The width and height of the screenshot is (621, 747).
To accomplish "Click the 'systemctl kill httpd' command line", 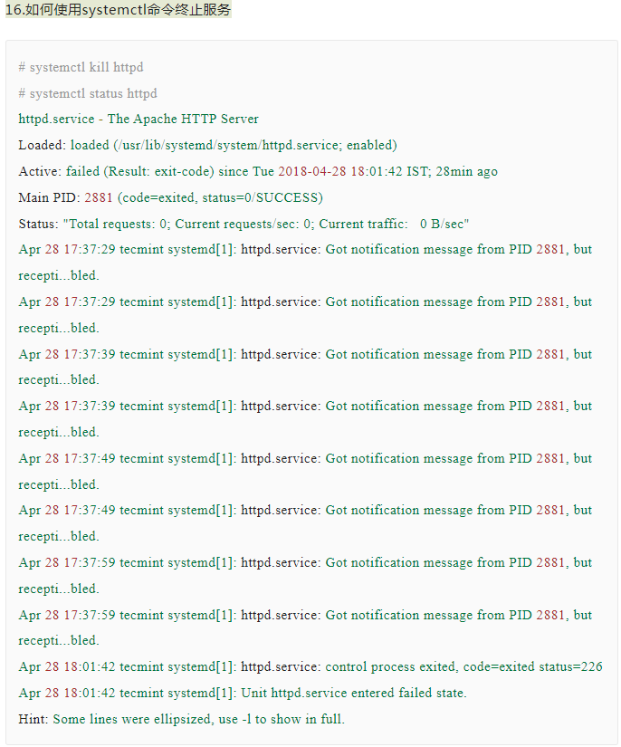I will click(81, 67).
